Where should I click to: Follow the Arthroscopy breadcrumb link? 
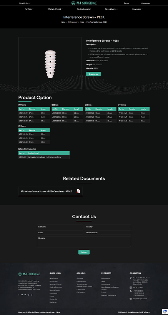73,22
